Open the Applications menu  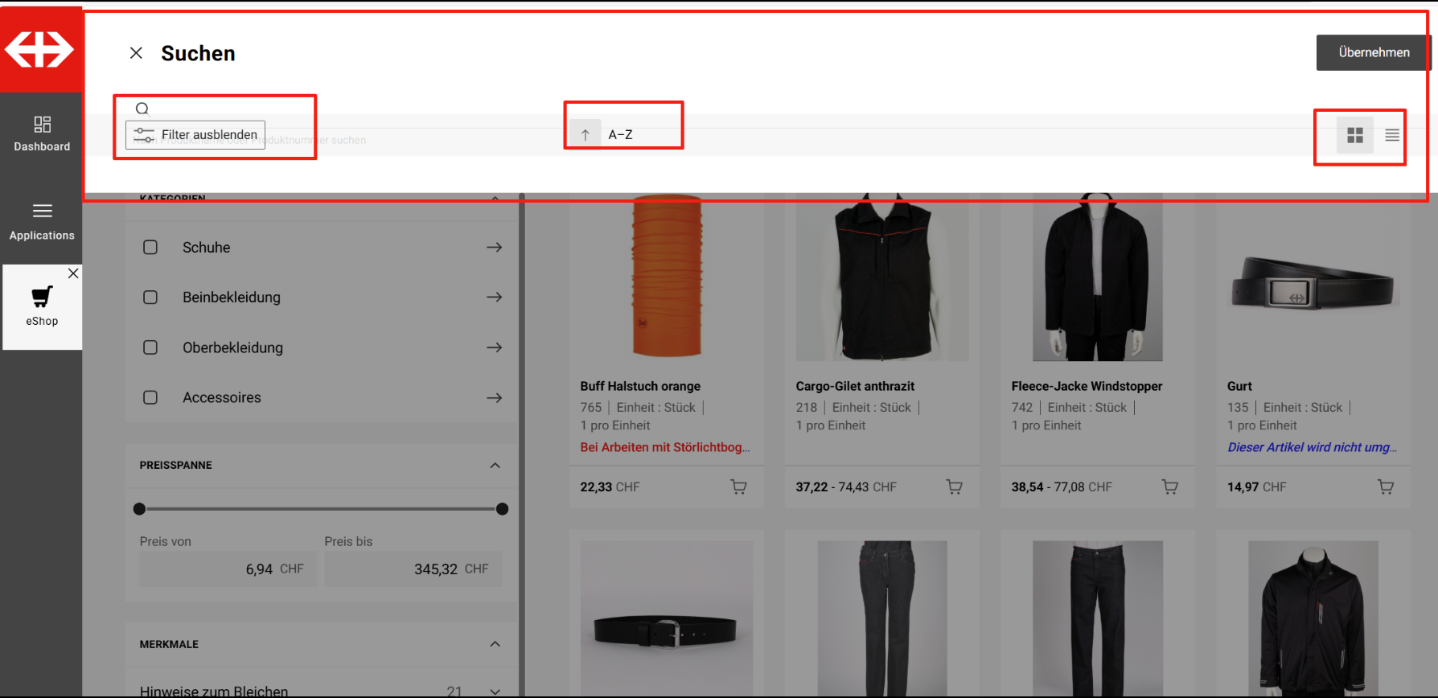(42, 221)
